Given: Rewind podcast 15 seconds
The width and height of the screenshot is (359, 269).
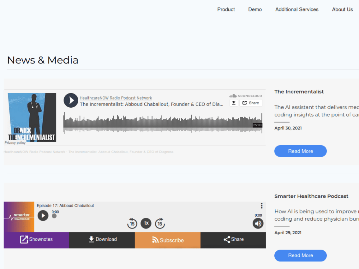Looking at the screenshot, I should 132,223.
